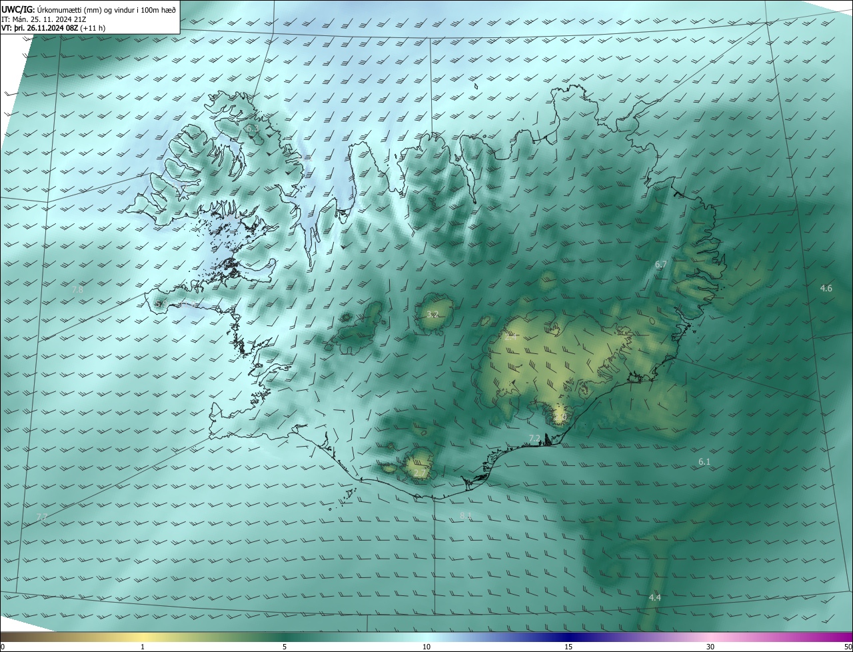Click the 50 tick on the colour scale
853x652 pixels.
click(848, 647)
